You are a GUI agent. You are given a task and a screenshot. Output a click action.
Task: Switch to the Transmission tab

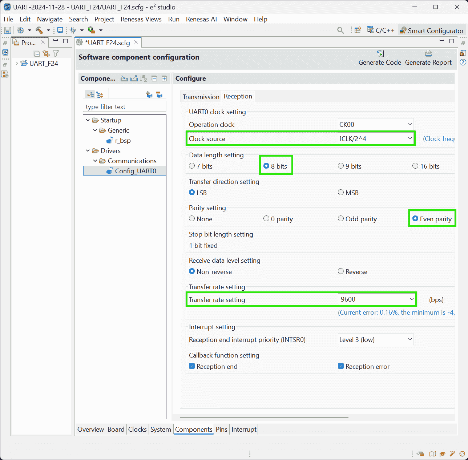201,97
